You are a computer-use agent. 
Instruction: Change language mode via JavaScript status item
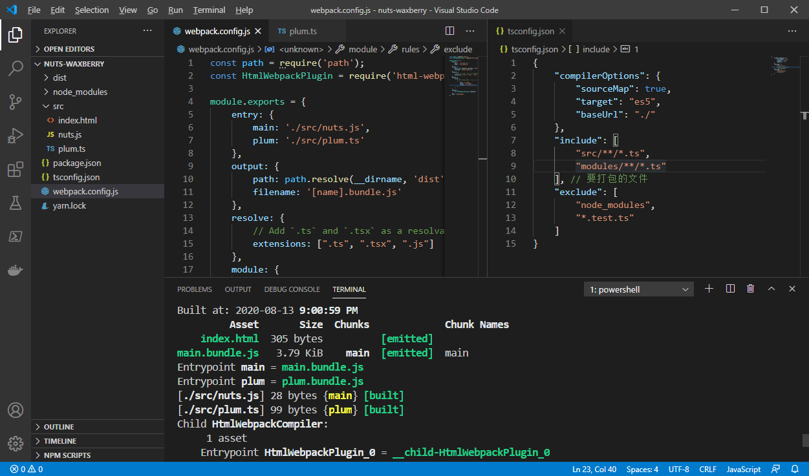(743, 469)
